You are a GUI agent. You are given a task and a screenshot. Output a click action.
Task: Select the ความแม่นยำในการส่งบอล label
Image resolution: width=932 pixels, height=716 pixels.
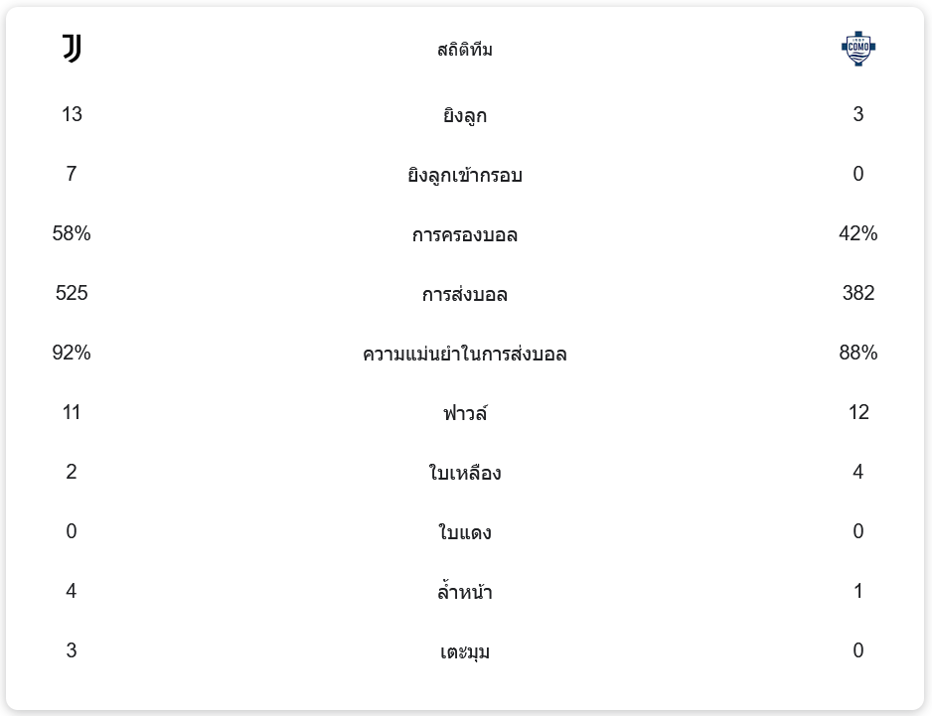coord(465,355)
